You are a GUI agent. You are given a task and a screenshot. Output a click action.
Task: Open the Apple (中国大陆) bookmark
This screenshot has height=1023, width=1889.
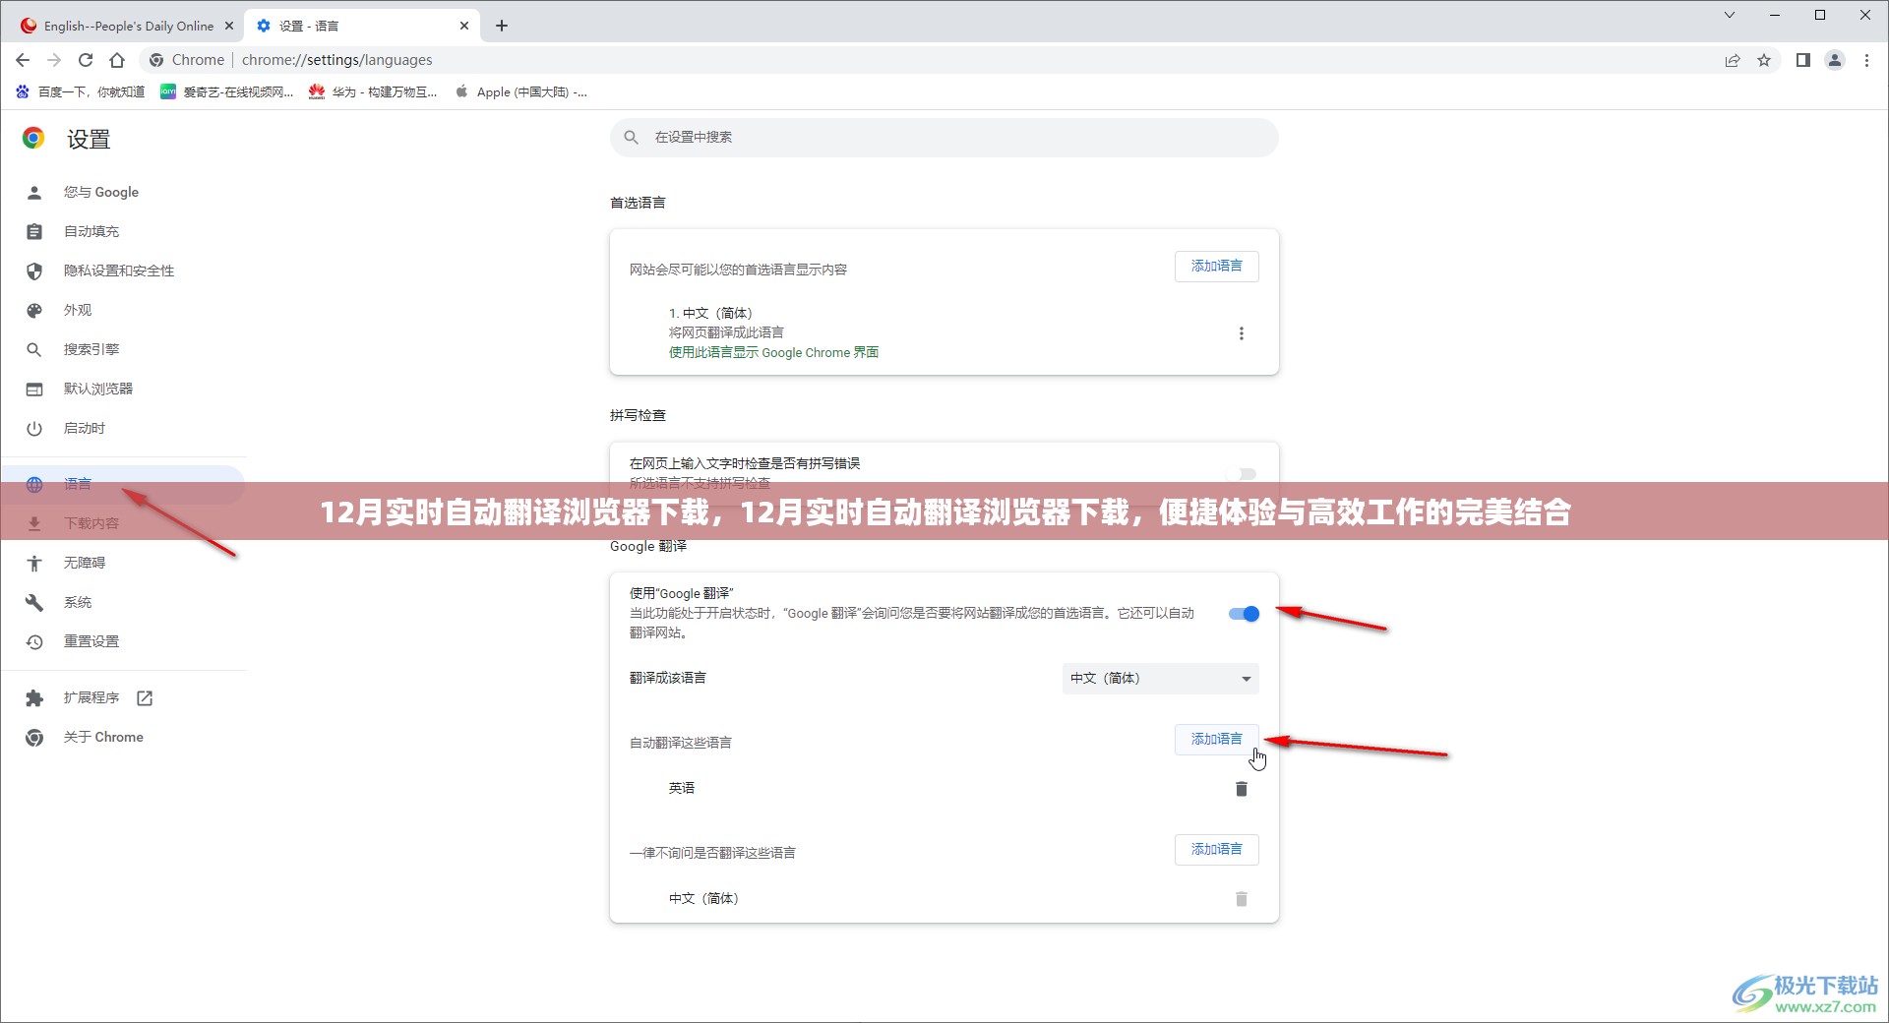point(520,91)
